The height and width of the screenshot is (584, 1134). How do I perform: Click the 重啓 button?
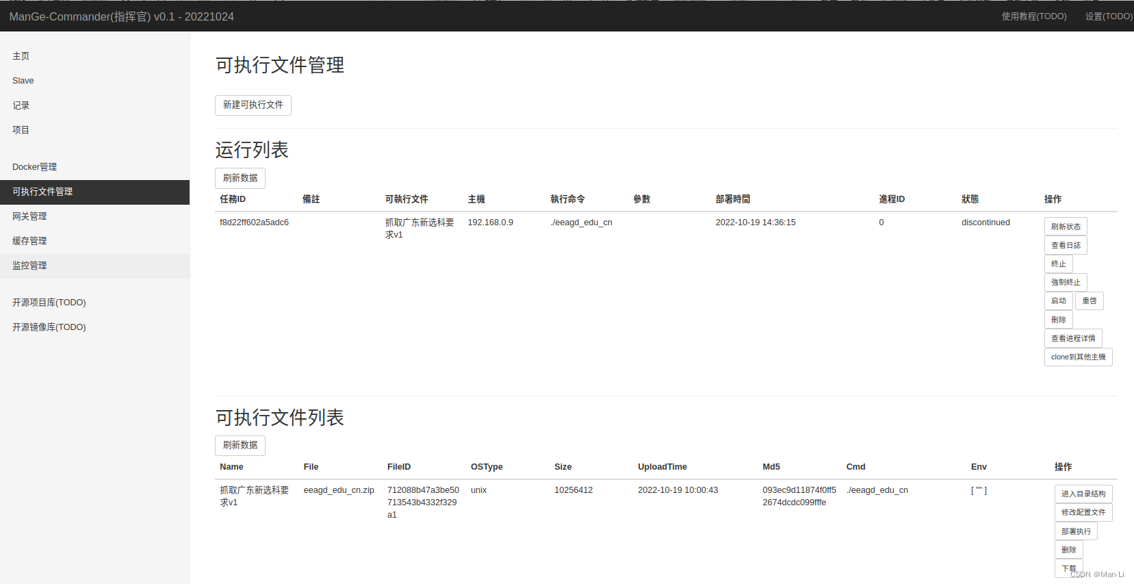1090,301
